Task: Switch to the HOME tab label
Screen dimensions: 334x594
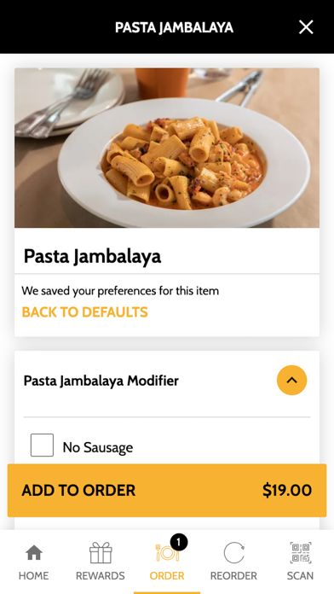Action: (34, 576)
